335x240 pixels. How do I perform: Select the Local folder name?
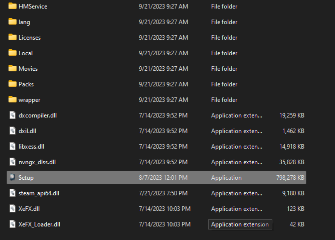tap(26, 53)
